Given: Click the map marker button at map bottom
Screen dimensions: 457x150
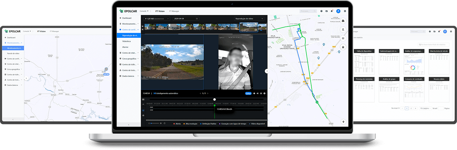Looking at the screenshot, I should pos(344,122).
